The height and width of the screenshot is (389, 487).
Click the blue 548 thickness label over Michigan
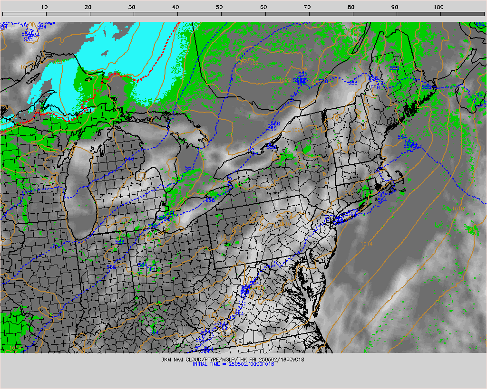(129, 159)
